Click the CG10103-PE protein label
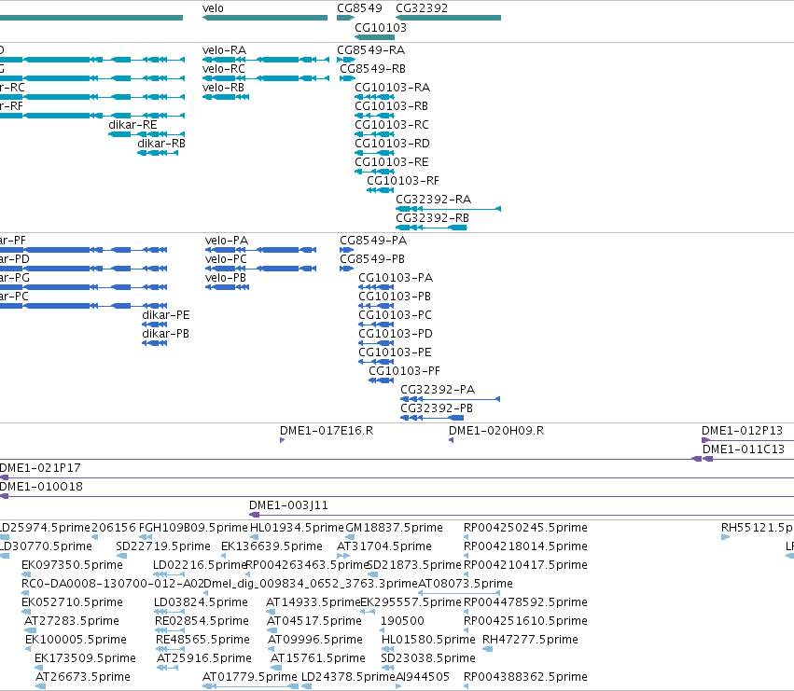The image size is (794, 691). coord(396,352)
